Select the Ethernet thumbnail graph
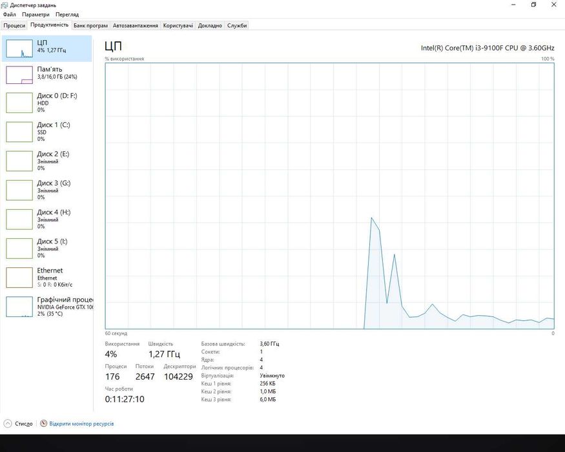The width and height of the screenshot is (565, 452). pyautogui.click(x=19, y=278)
